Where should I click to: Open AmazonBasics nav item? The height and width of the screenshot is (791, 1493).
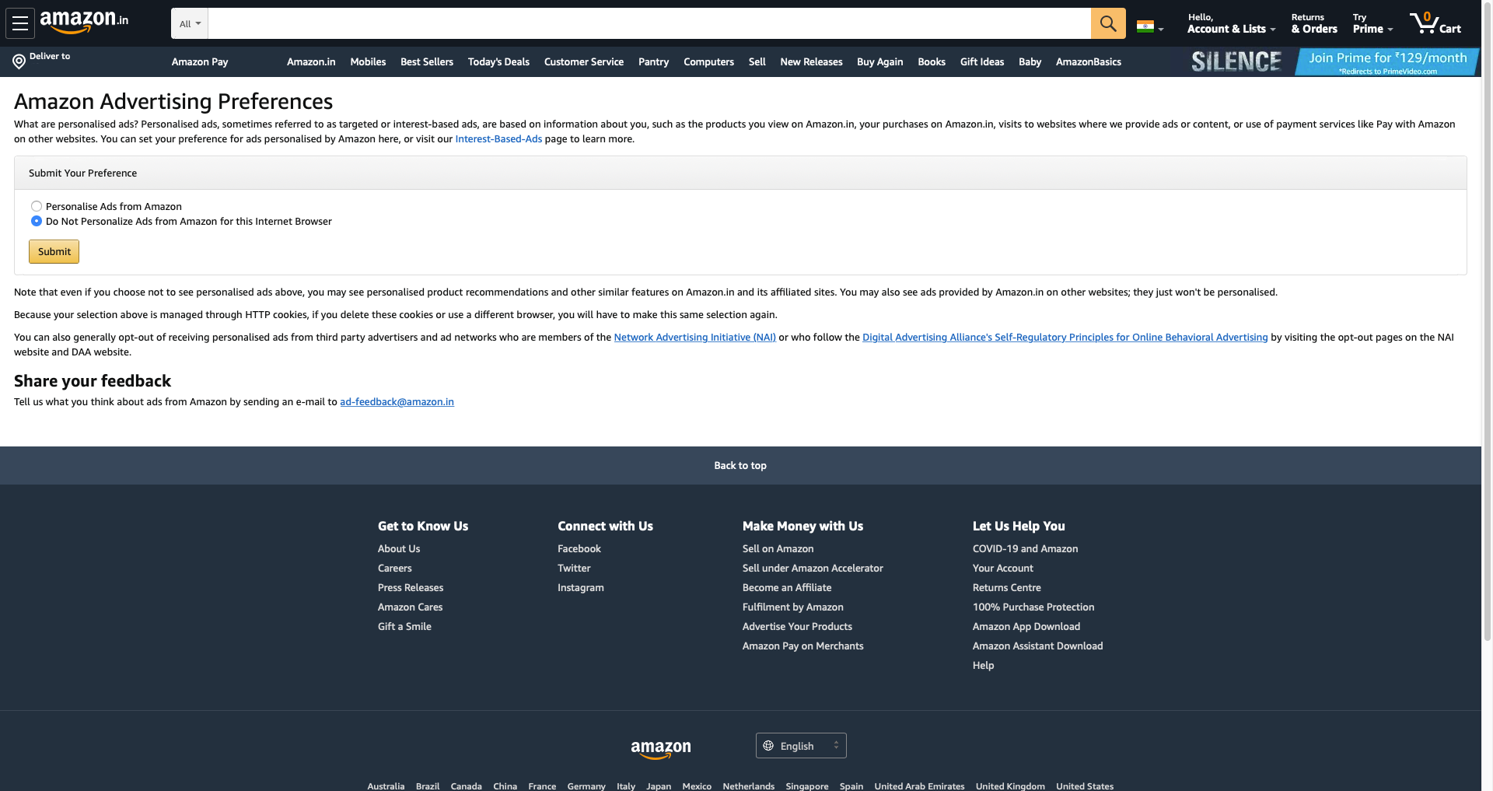click(1089, 61)
